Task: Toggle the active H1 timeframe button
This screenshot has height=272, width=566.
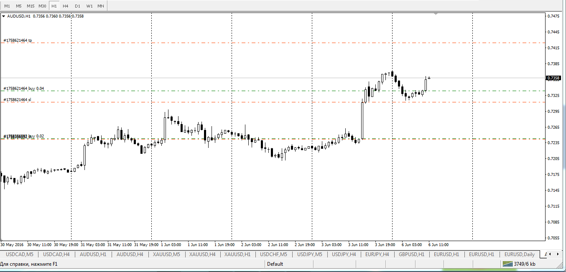Action: (x=54, y=6)
